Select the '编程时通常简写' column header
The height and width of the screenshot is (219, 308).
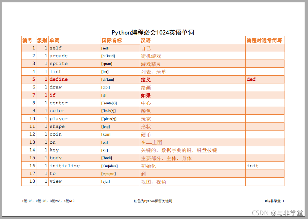[x=264, y=40]
